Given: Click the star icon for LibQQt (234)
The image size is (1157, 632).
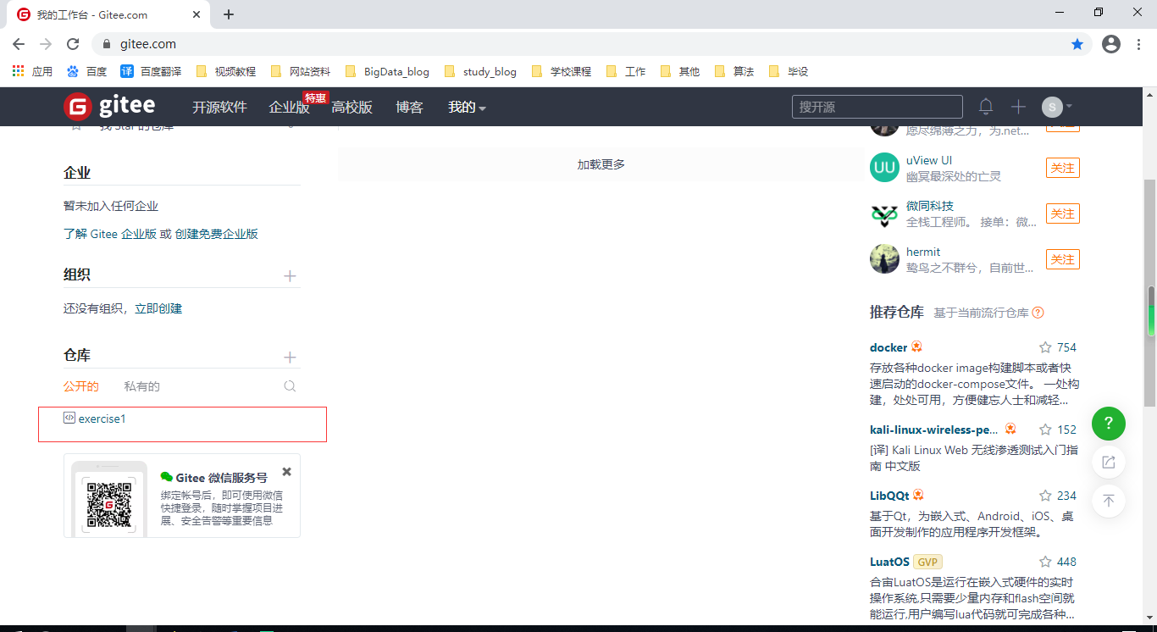Looking at the screenshot, I should (1045, 496).
